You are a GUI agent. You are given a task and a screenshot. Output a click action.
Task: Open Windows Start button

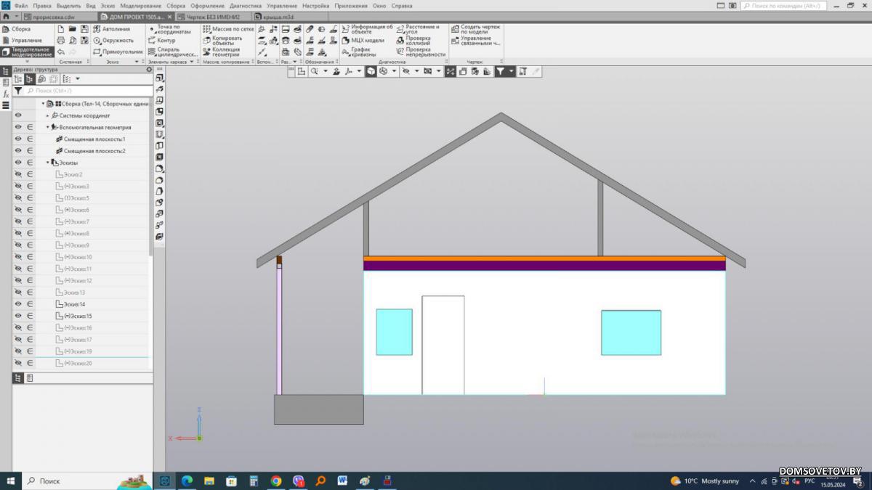tap(11, 481)
